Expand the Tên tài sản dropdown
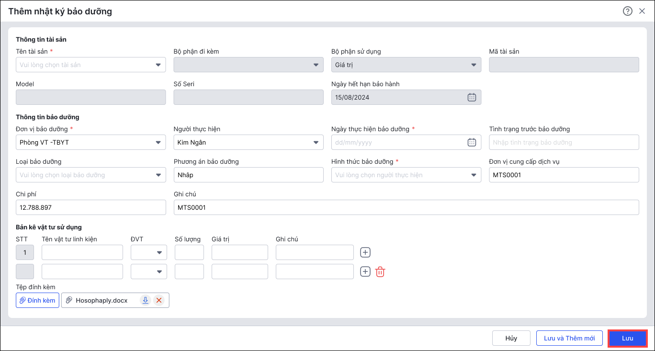The width and height of the screenshot is (655, 351). pyautogui.click(x=158, y=65)
